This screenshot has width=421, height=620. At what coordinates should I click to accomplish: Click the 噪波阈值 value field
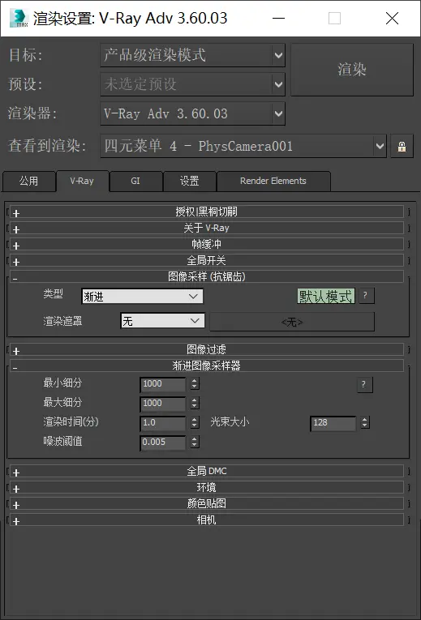tap(163, 443)
